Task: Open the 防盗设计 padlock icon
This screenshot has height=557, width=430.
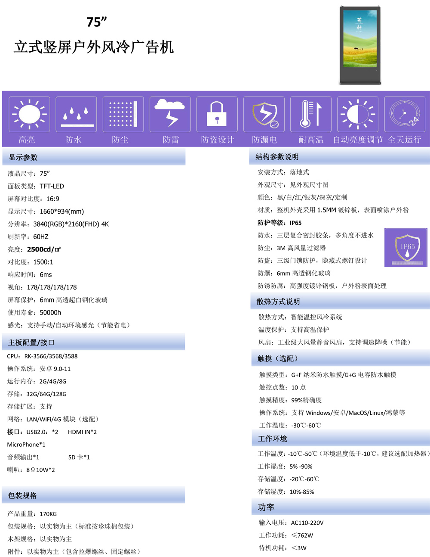Action: click(x=217, y=114)
